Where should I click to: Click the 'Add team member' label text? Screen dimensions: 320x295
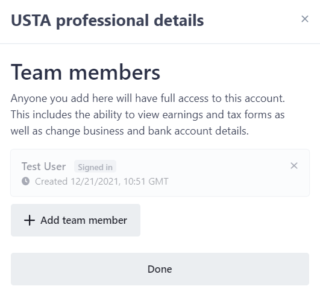(x=84, y=220)
